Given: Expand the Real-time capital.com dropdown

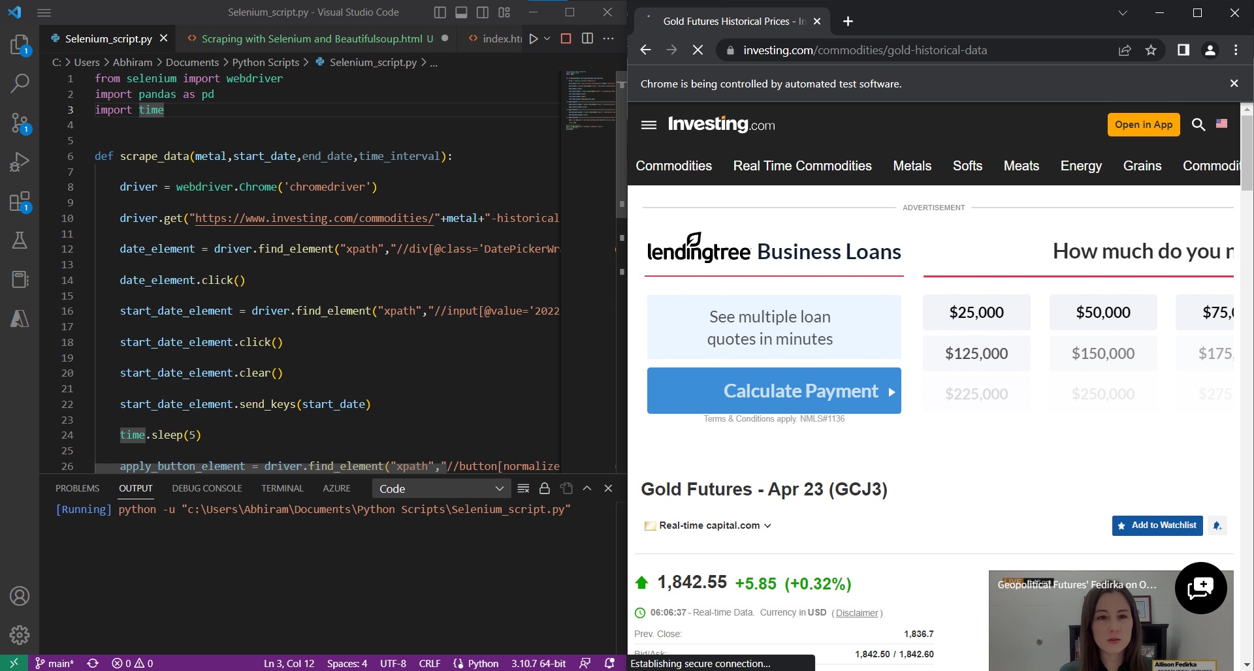Looking at the screenshot, I should [x=769, y=525].
